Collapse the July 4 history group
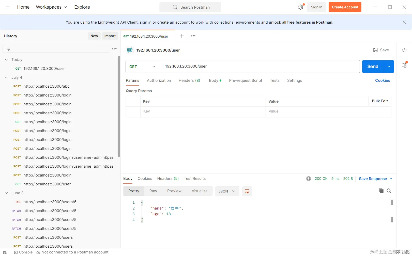The height and width of the screenshot is (256, 412). coord(6,77)
